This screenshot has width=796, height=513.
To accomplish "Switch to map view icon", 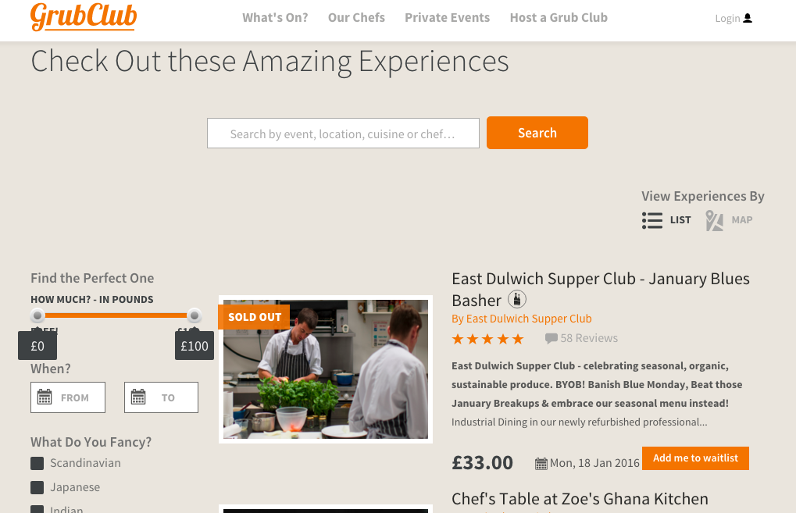I will [714, 220].
